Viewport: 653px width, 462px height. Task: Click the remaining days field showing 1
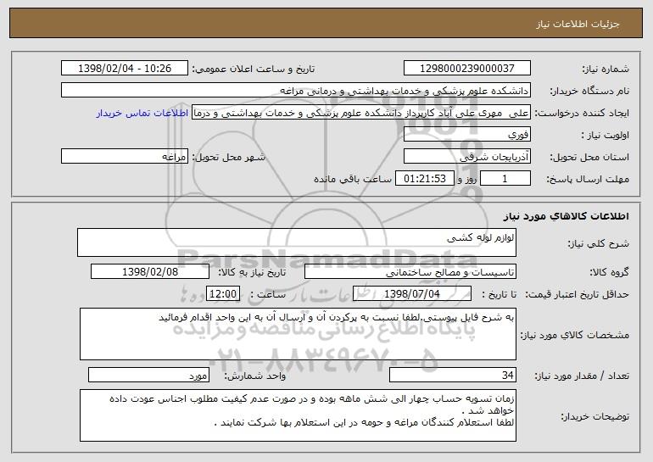click(x=505, y=179)
